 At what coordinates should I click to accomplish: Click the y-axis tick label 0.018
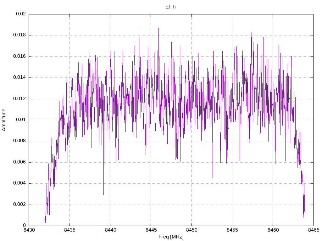pyautogui.click(x=19, y=35)
